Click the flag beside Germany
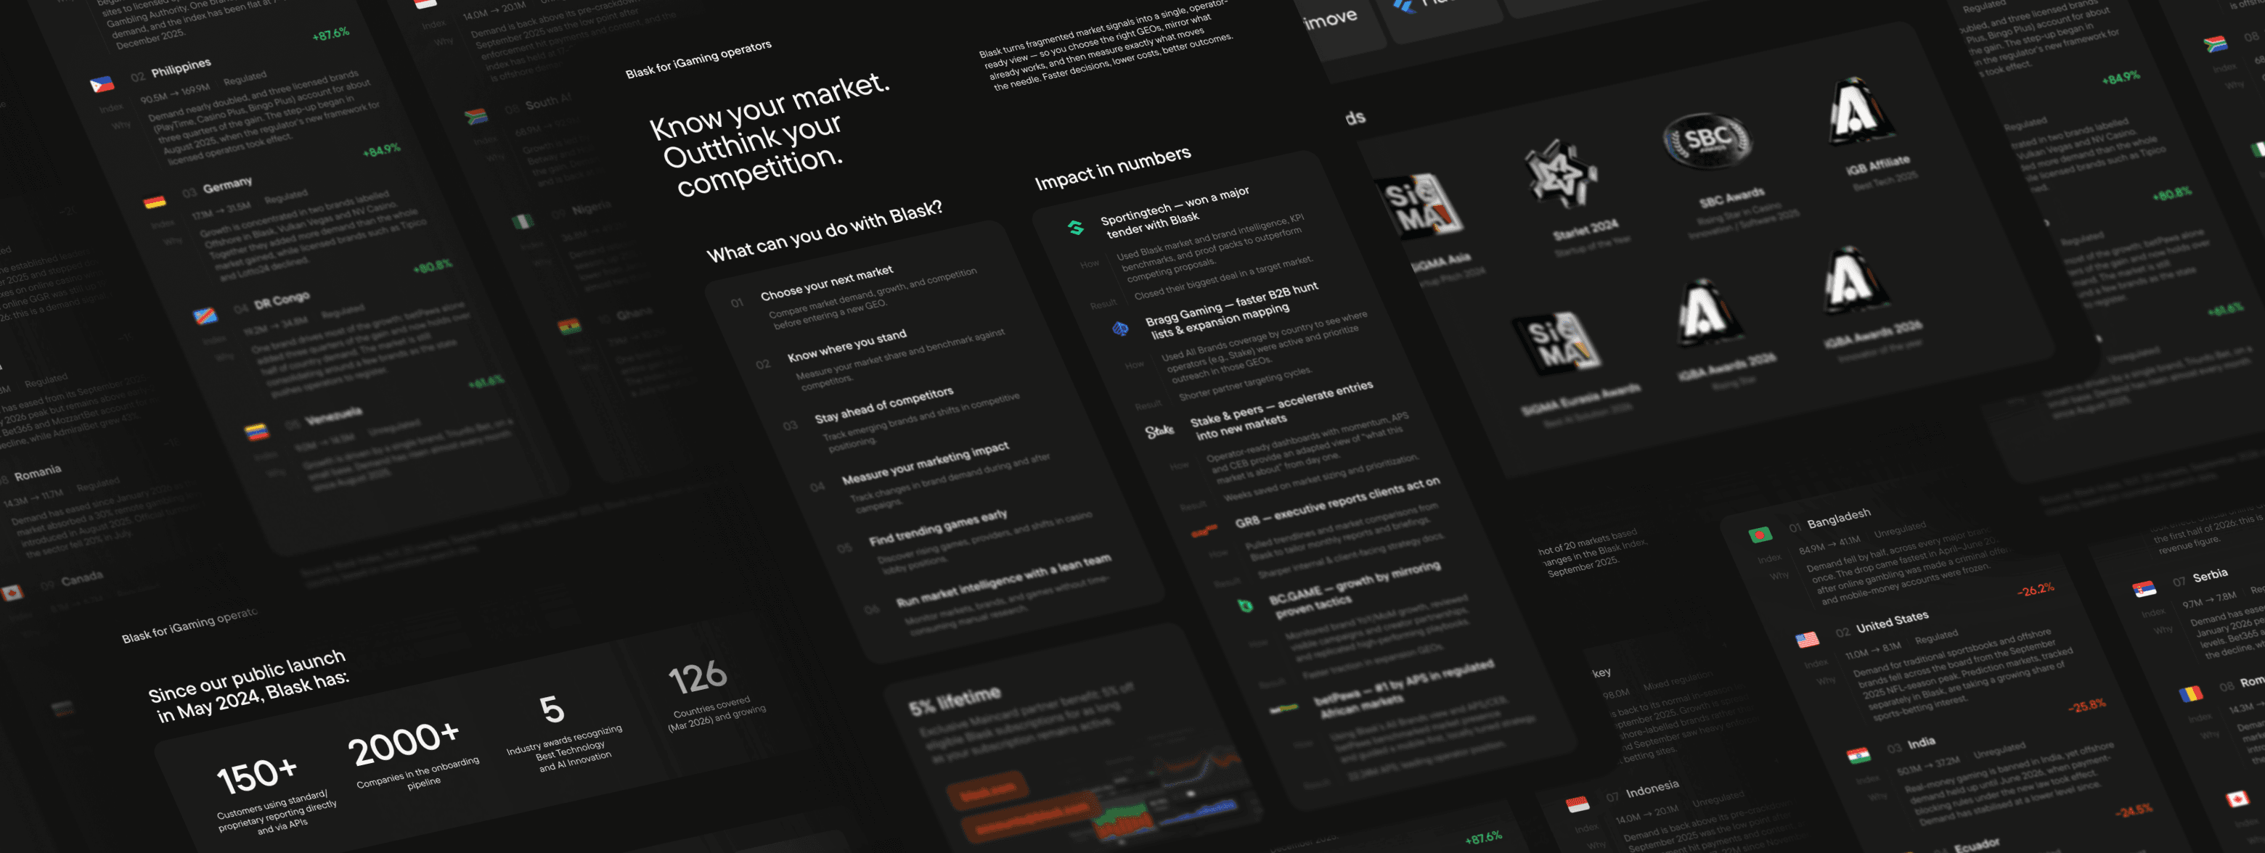Viewport: 2265px width, 853px height. coord(155,202)
